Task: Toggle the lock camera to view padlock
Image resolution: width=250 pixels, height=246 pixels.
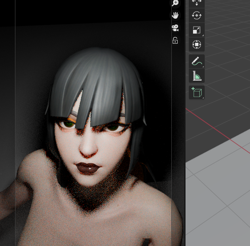Action: 175,40
